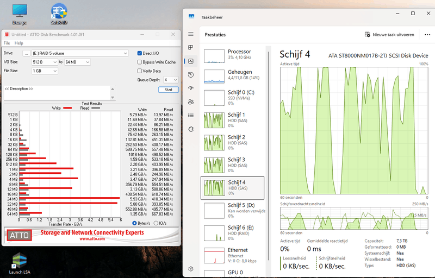The width and height of the screenshot is (435, 278).
Task: Open the Launch LSA desktop shortcut
Action: click(x=20, y=263)
